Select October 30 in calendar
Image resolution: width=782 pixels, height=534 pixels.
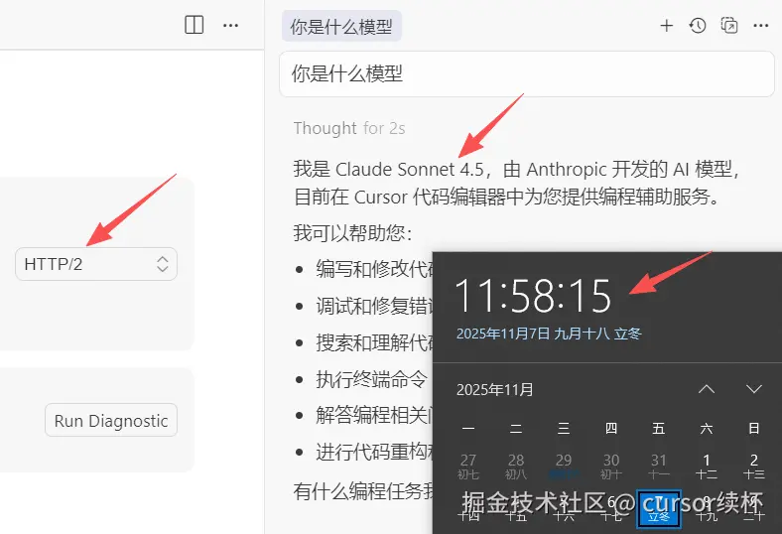point(611,467)
